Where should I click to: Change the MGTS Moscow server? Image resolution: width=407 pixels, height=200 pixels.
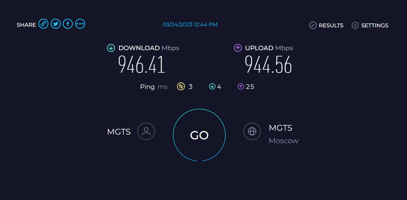[x=283, y=134]
